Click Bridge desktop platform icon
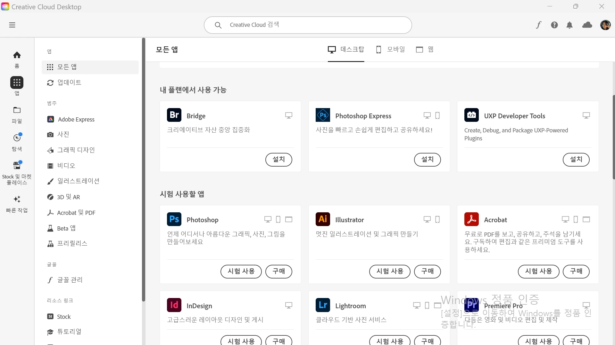 (x=289, y=115)
